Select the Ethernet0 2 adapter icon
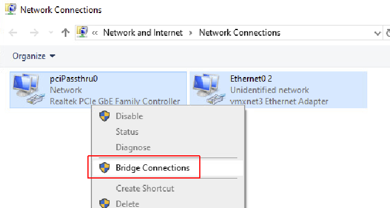390x208 pixels. coord(209,89)
